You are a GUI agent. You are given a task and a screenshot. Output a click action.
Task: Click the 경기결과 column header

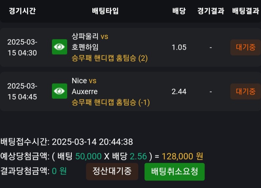click(210, 11)
